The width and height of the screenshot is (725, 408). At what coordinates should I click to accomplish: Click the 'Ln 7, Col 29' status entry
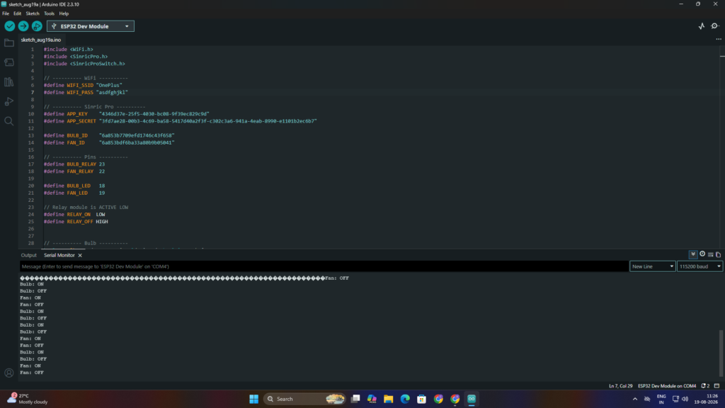point(620,386)
